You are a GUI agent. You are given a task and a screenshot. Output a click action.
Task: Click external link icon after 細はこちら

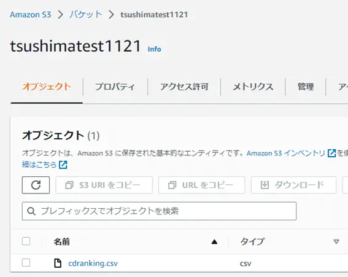[x=63, y=165]
